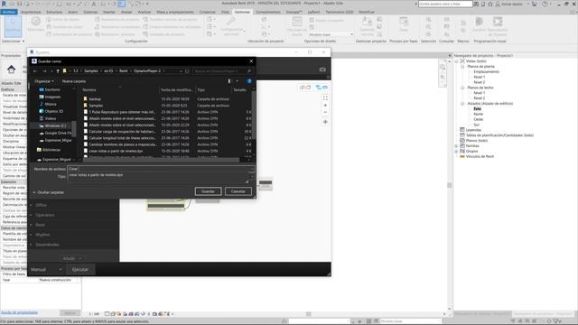Click Nueva carpeta in save dialog
This screenshot has width=578, height=325.
pos(74,81)
